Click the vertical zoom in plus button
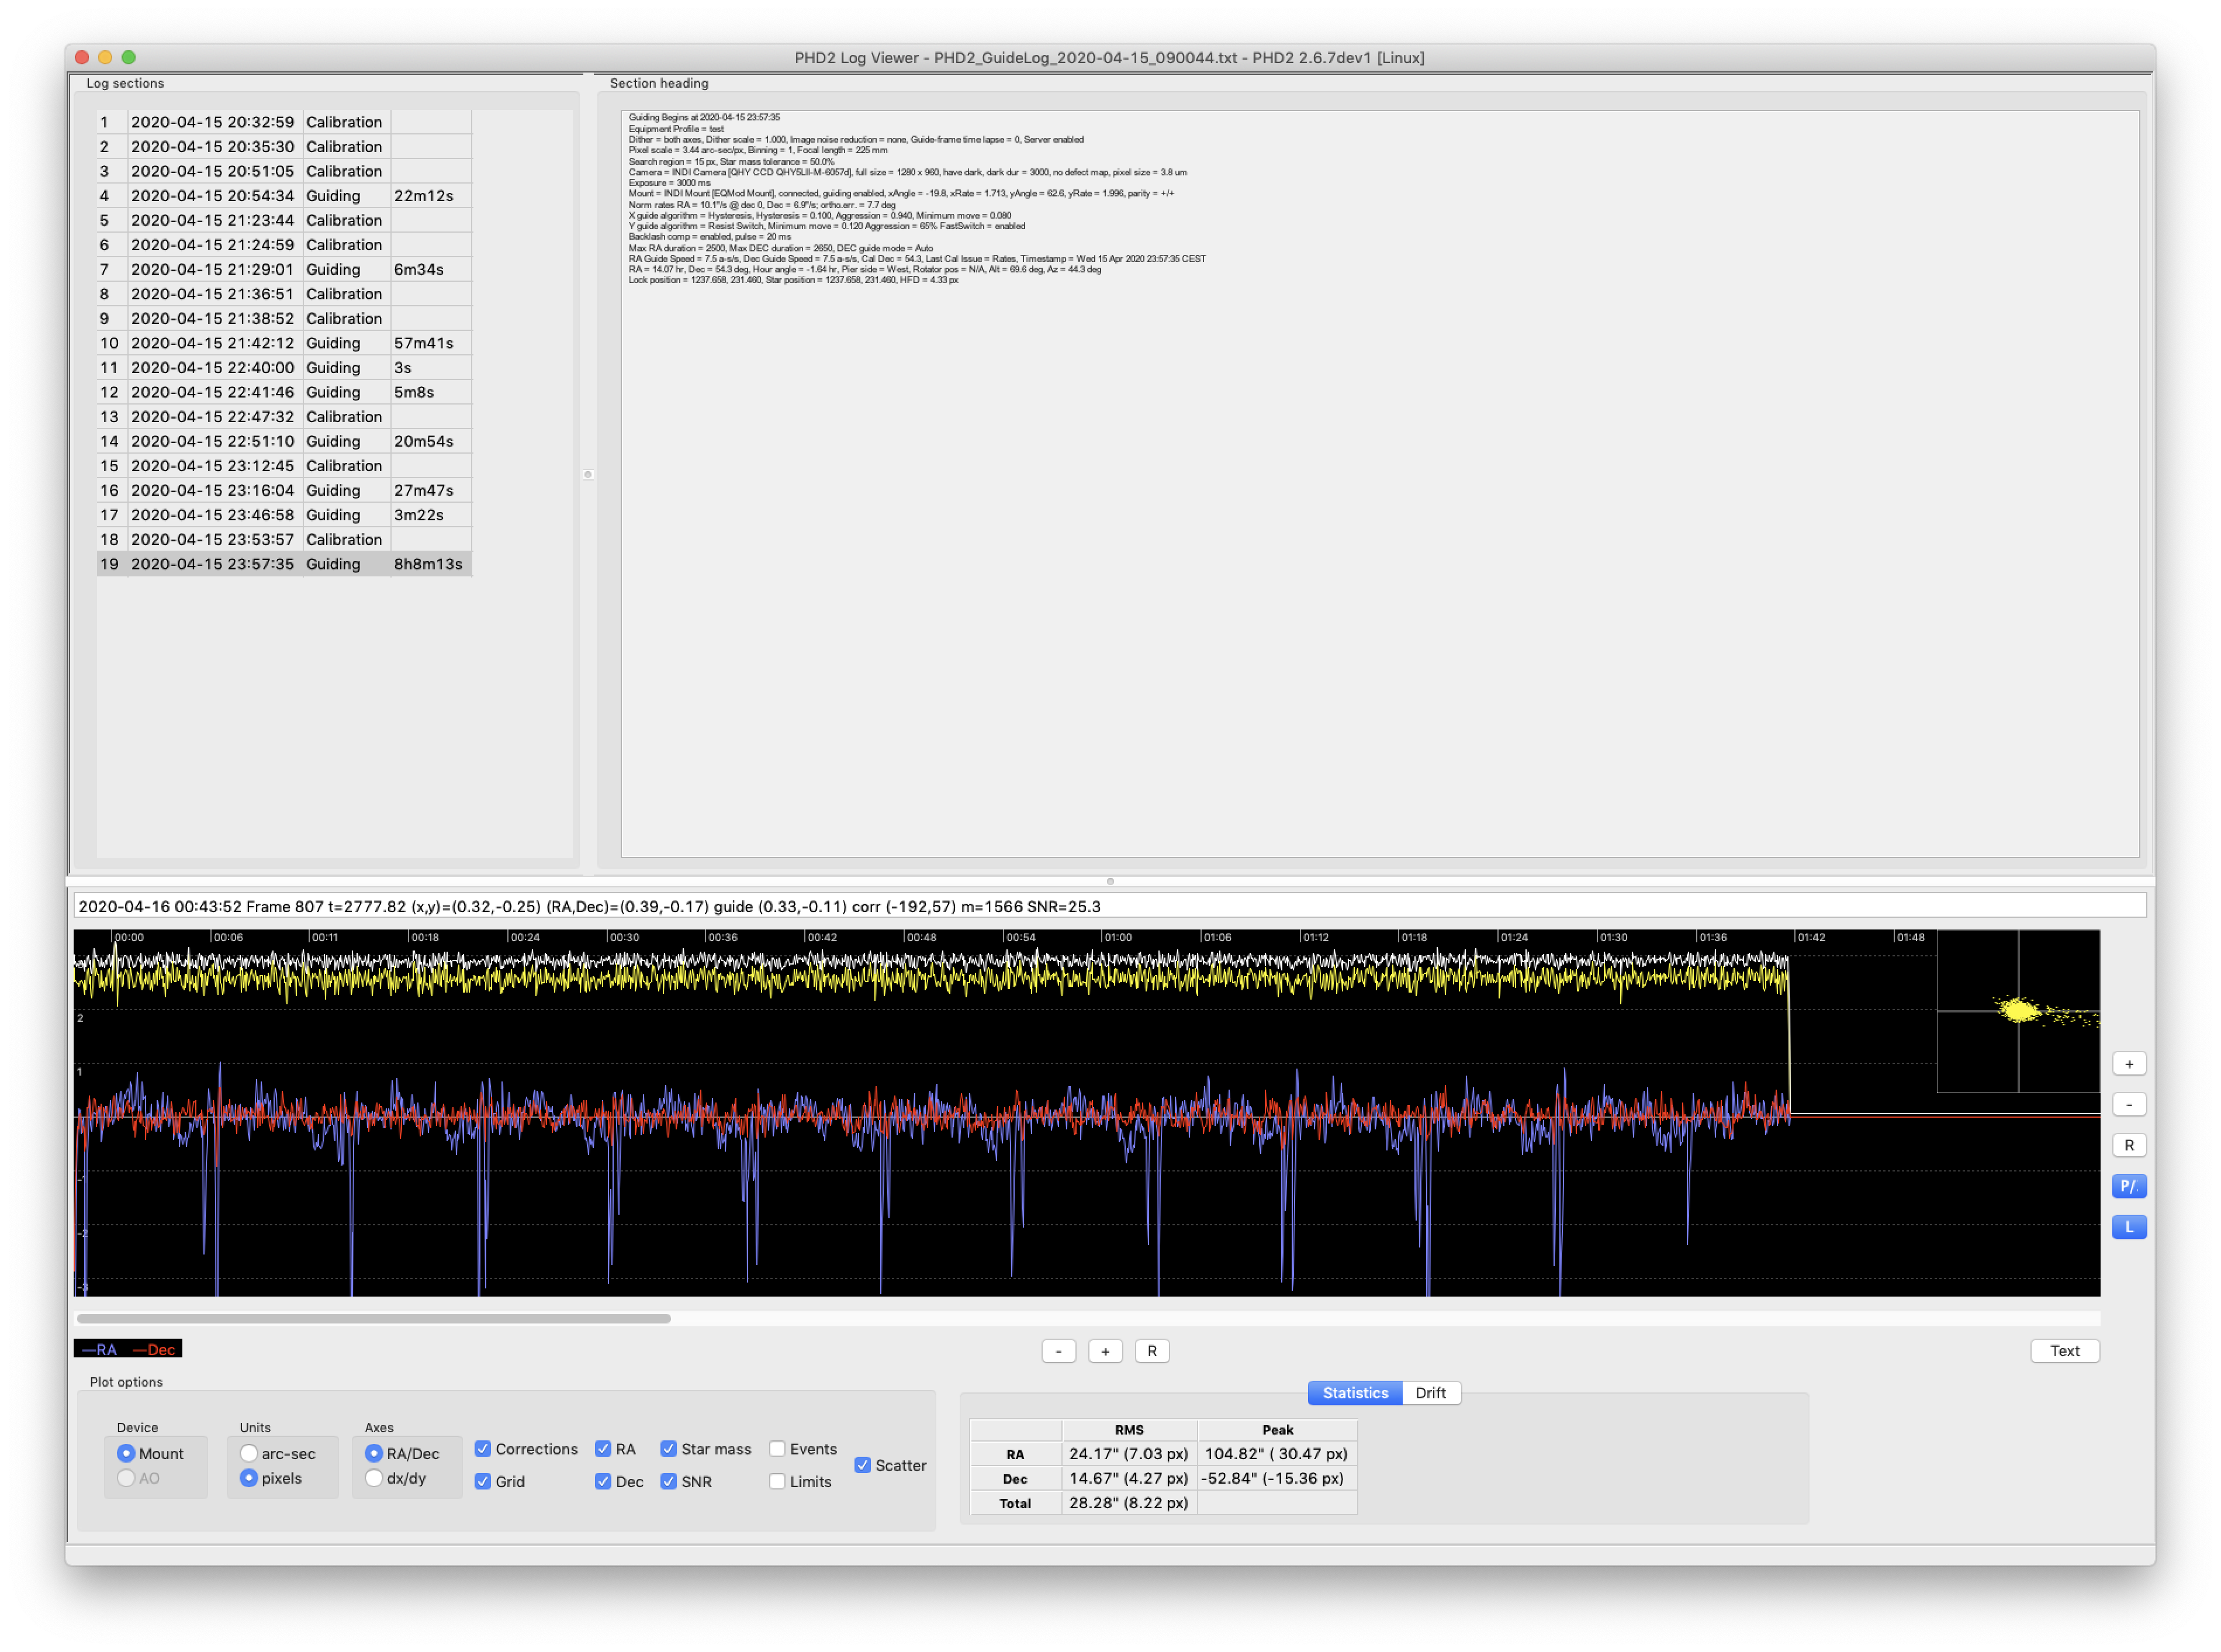Image resolution: width=2221 pixels, height=1652 pixels. (x=2128, y=1064)
